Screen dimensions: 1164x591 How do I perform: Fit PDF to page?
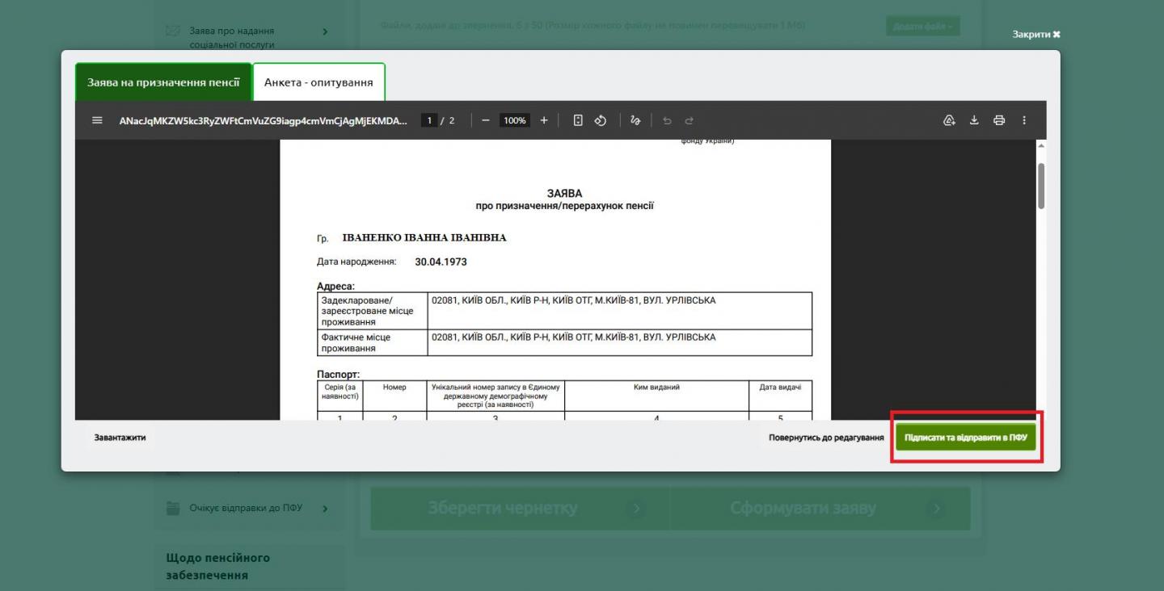pos(578,120)
